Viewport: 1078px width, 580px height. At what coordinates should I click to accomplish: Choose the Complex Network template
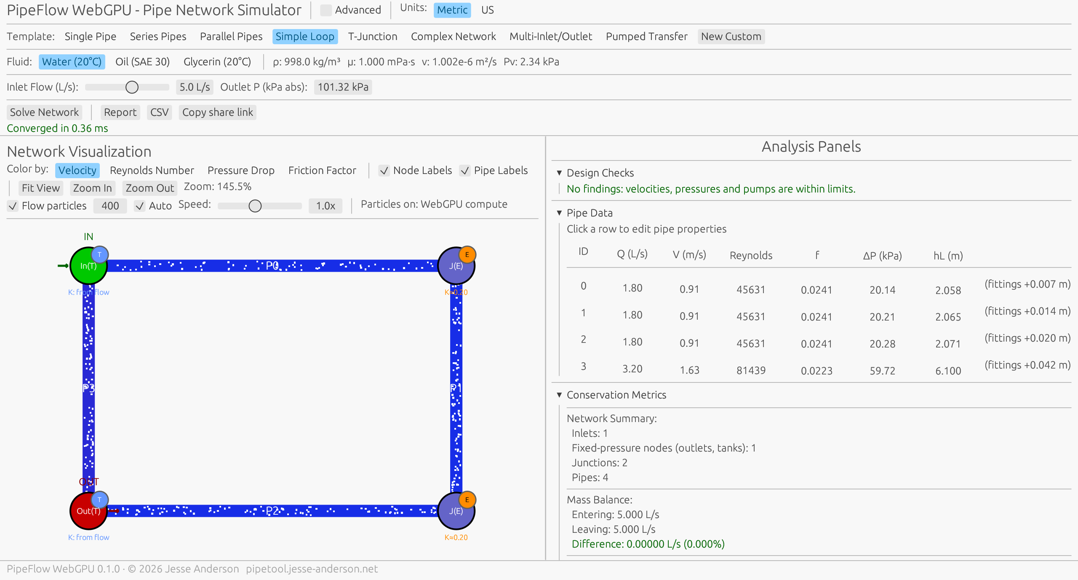(x=453, y=37)
